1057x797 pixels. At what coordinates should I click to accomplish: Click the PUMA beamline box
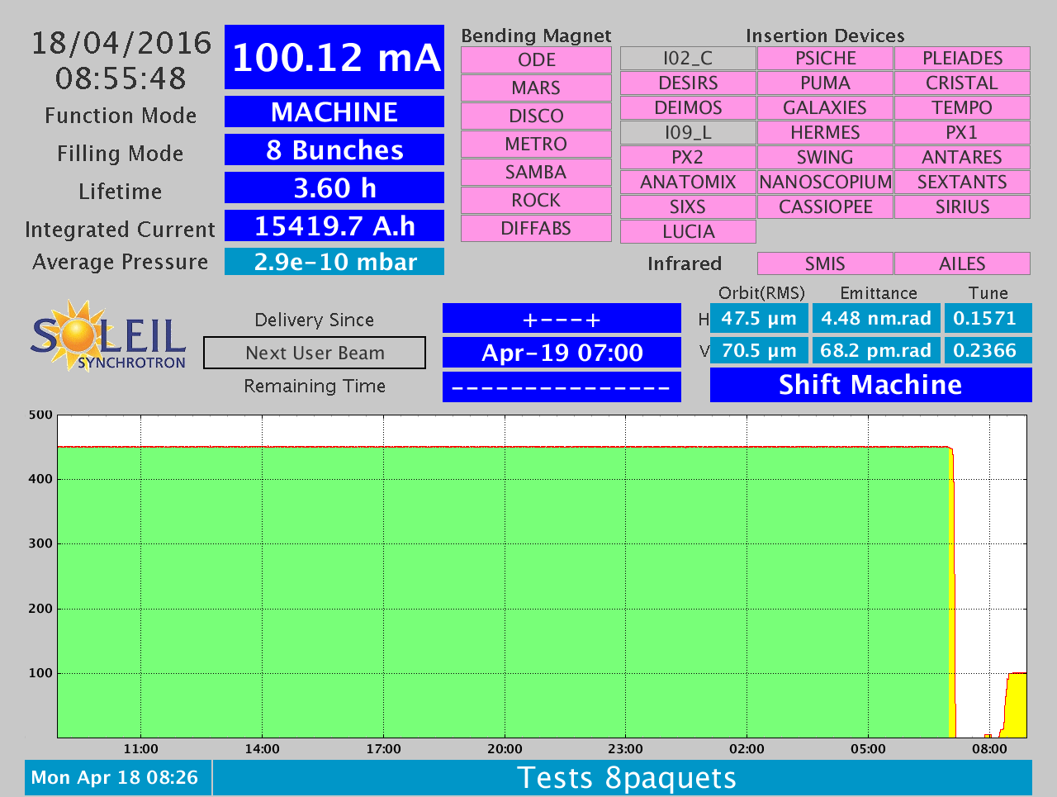(825, 83)
